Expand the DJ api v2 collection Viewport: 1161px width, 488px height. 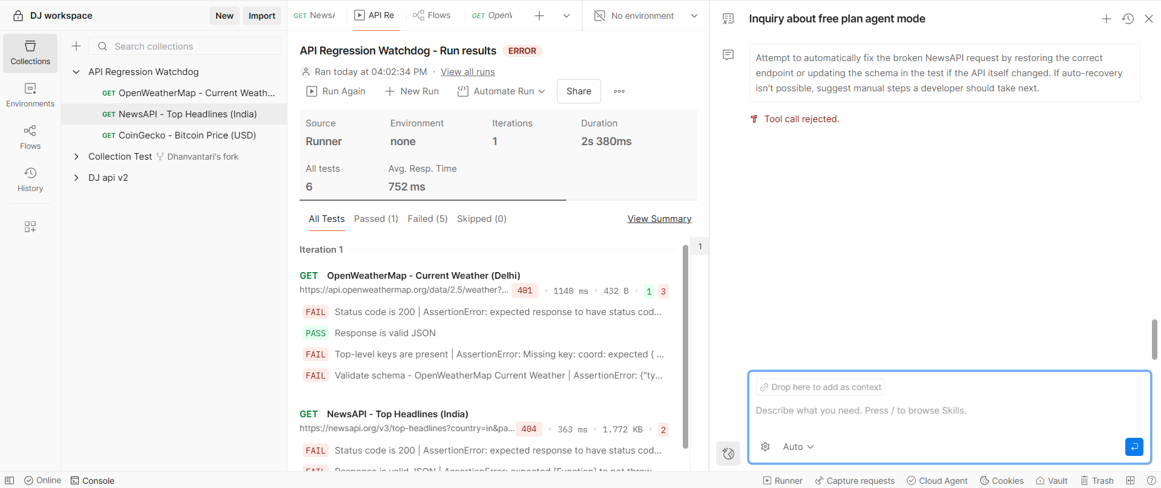click(x=76, y=178)
